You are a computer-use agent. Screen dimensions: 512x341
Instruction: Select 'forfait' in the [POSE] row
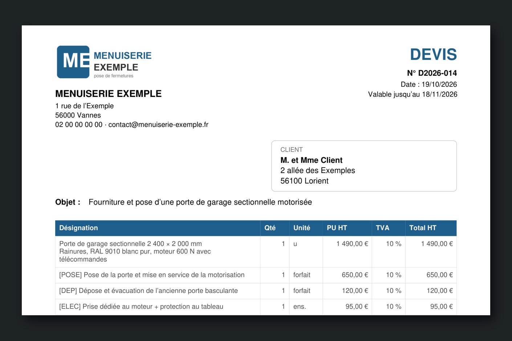coord(302,275)
